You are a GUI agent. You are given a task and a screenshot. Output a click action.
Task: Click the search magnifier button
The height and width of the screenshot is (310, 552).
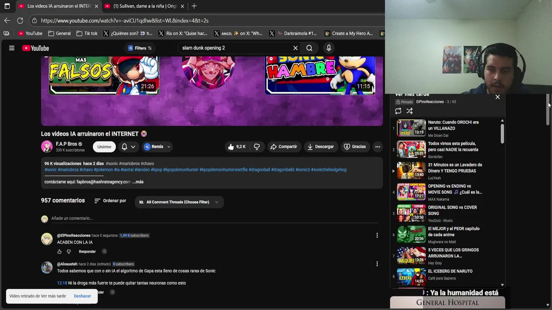[309, 48]
